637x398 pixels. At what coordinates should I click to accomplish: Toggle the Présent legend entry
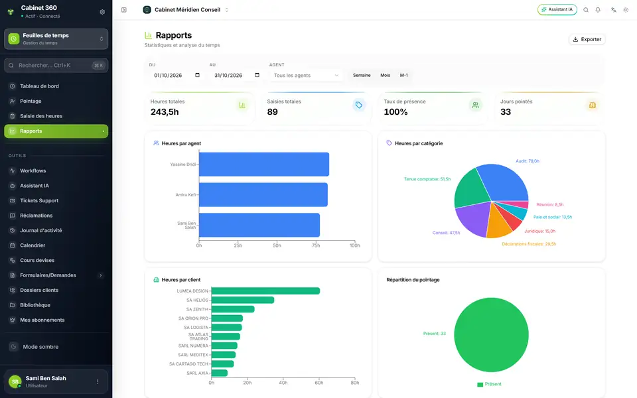tap(490, 384)
